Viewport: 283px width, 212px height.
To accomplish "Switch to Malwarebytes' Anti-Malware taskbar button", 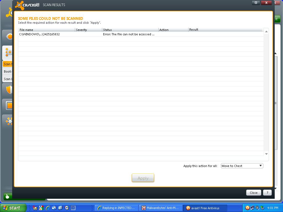I will (x=161, y=208).
